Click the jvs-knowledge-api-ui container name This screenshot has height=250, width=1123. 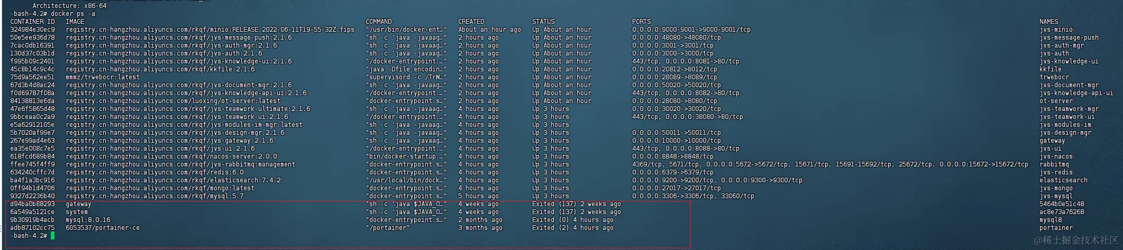pyautogui.click(x=1076, y=93)
